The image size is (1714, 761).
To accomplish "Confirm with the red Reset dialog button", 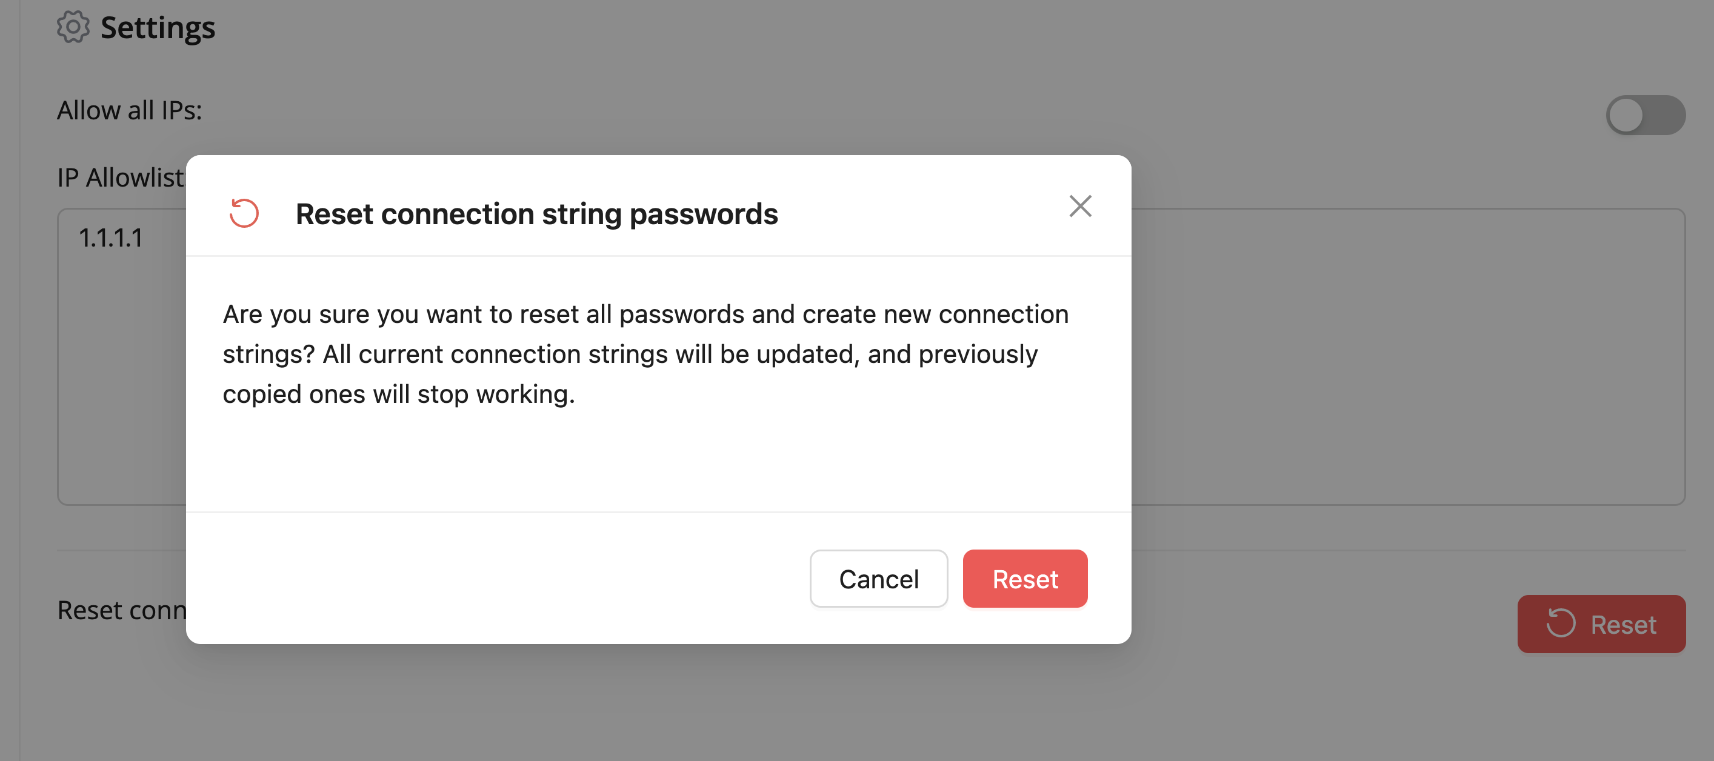I will [1025, 579].
